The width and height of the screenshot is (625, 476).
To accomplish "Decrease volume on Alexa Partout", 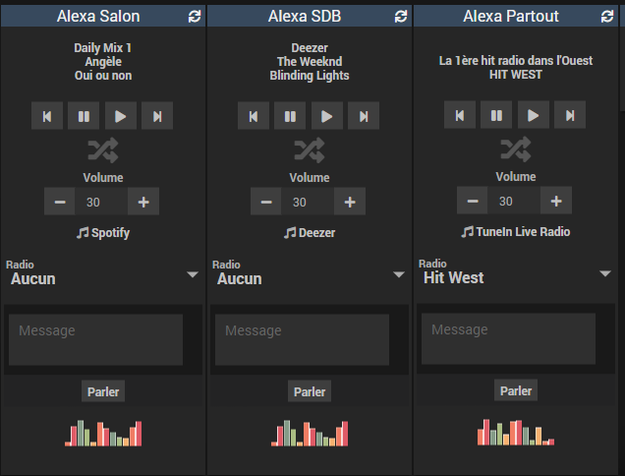I will click(473, 201).
